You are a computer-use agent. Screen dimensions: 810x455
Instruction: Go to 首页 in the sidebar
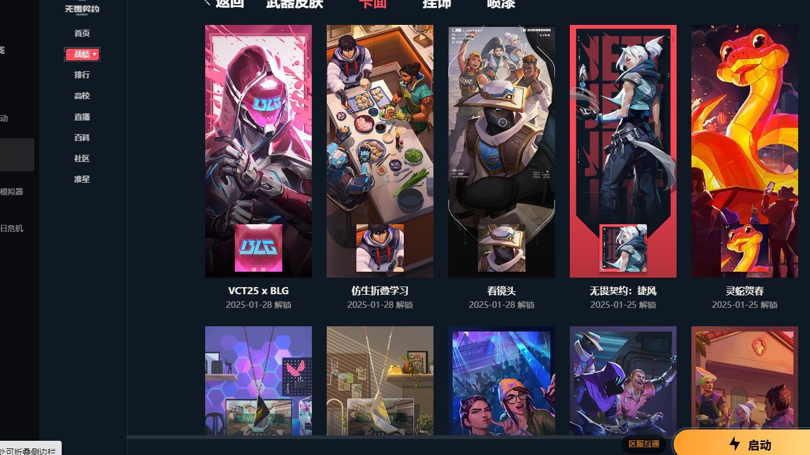point(82,33)
